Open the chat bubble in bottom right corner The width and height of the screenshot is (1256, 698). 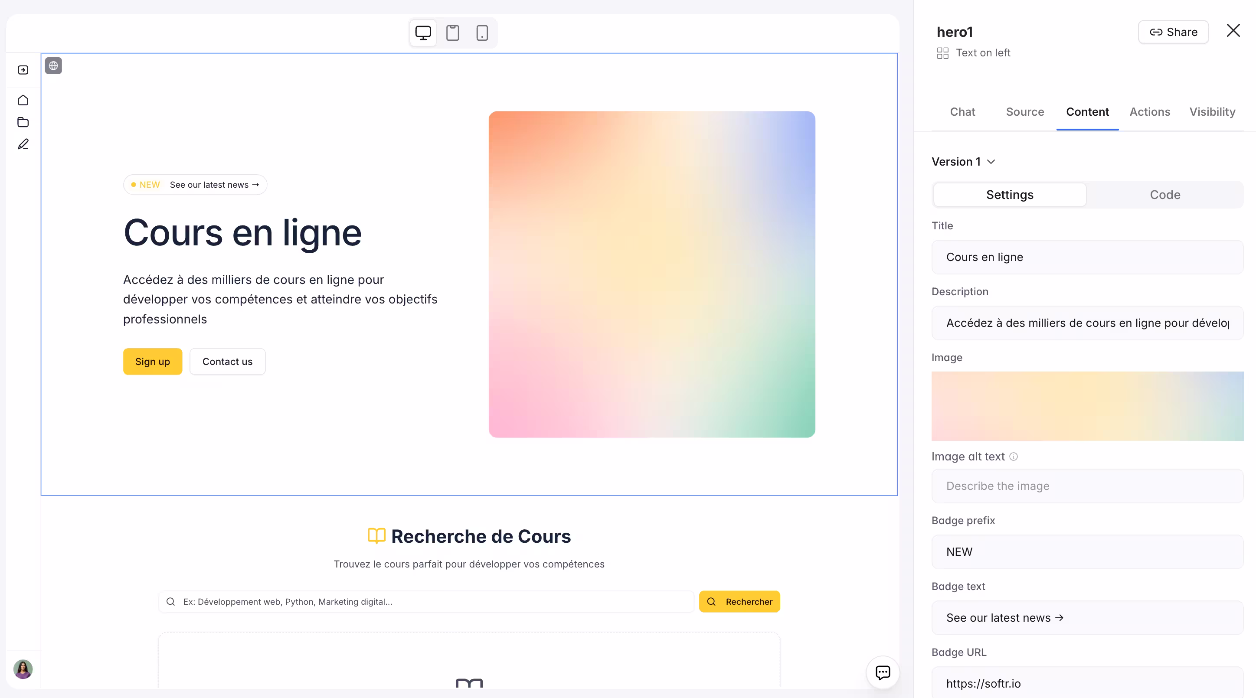(883, 672)
